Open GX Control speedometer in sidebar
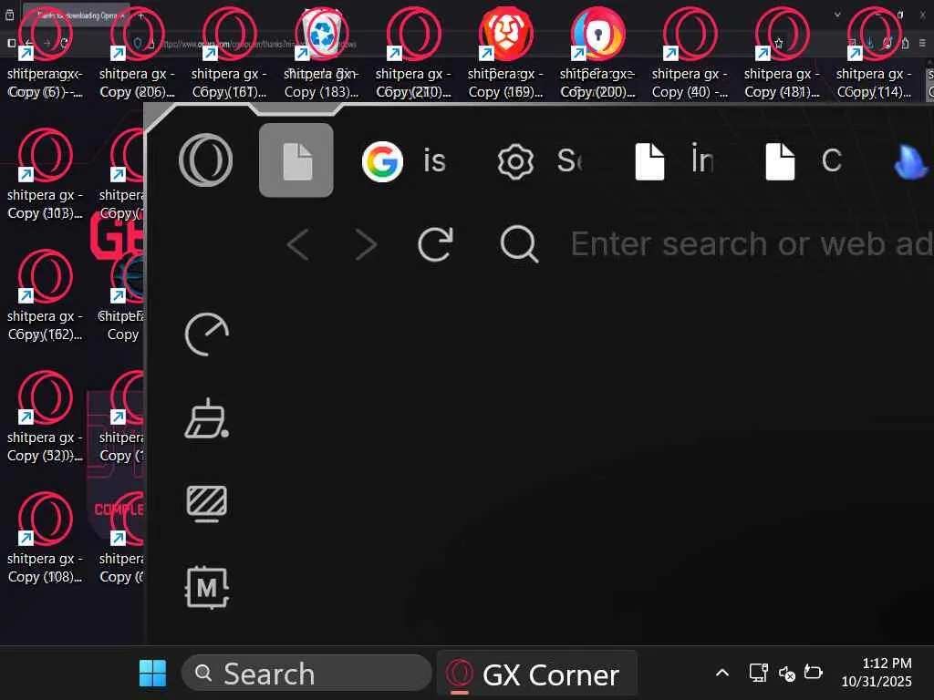This screenshot has height=700, width=934. (x=207, y=335)
